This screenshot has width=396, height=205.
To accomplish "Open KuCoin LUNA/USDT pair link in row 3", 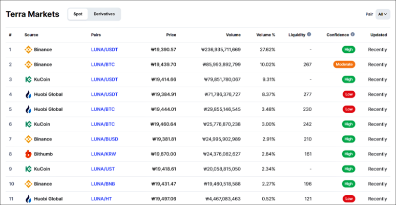I will (x=105, y=79).
